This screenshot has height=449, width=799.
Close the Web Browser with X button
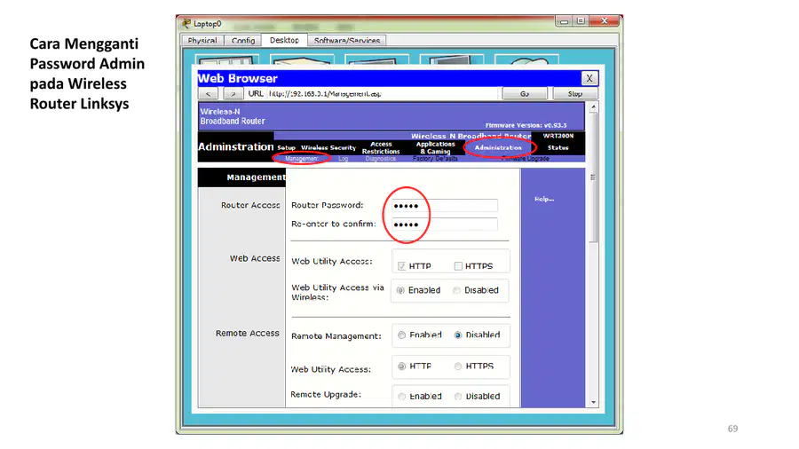point(589,78)
